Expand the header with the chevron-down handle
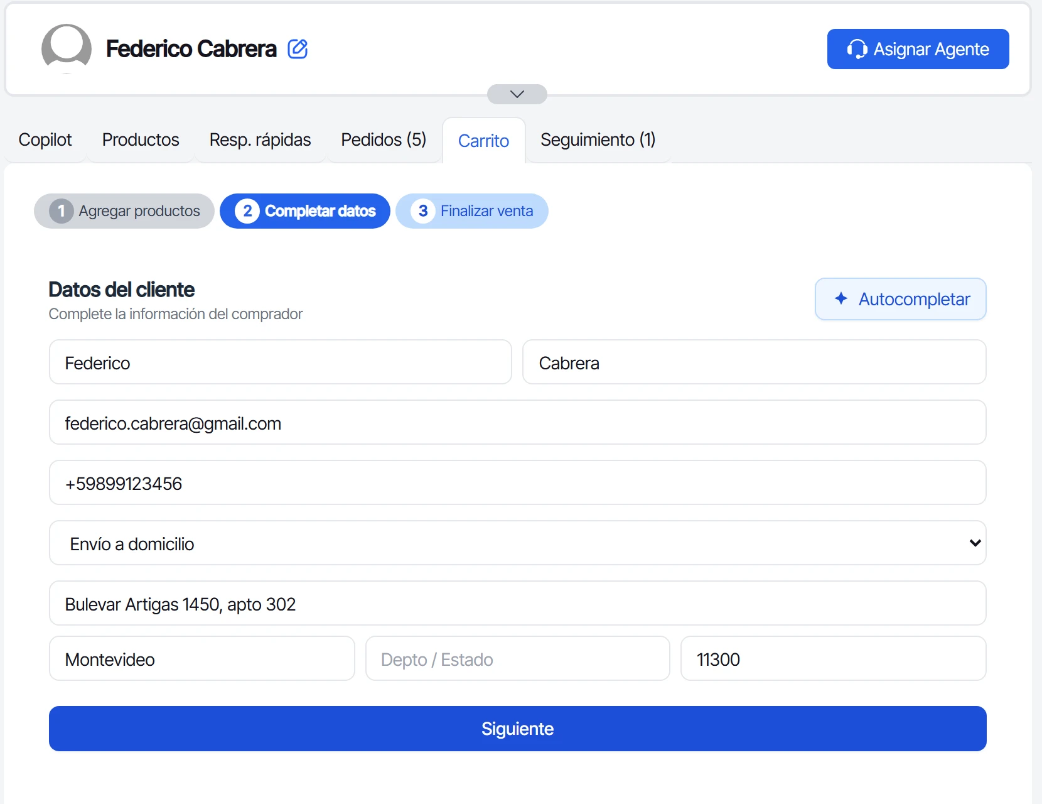The width and height of the screenshot is (1042, 804). pos(517,94)
